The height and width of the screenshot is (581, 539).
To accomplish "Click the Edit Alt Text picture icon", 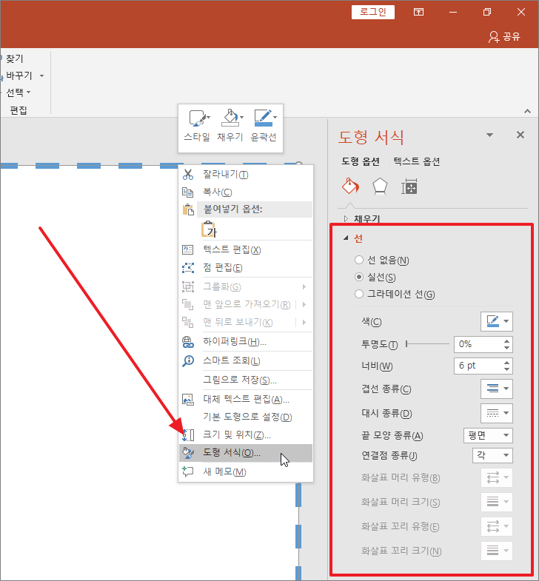I will [x=188, y=399].
